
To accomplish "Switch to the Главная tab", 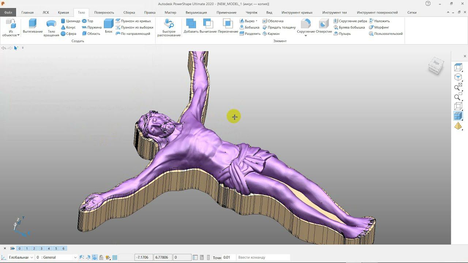I will tap(27, 12).
